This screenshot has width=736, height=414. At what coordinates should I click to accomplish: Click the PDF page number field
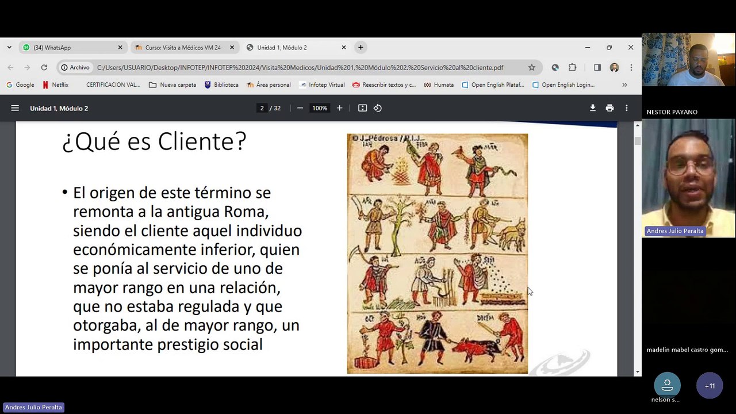point(262,108)
